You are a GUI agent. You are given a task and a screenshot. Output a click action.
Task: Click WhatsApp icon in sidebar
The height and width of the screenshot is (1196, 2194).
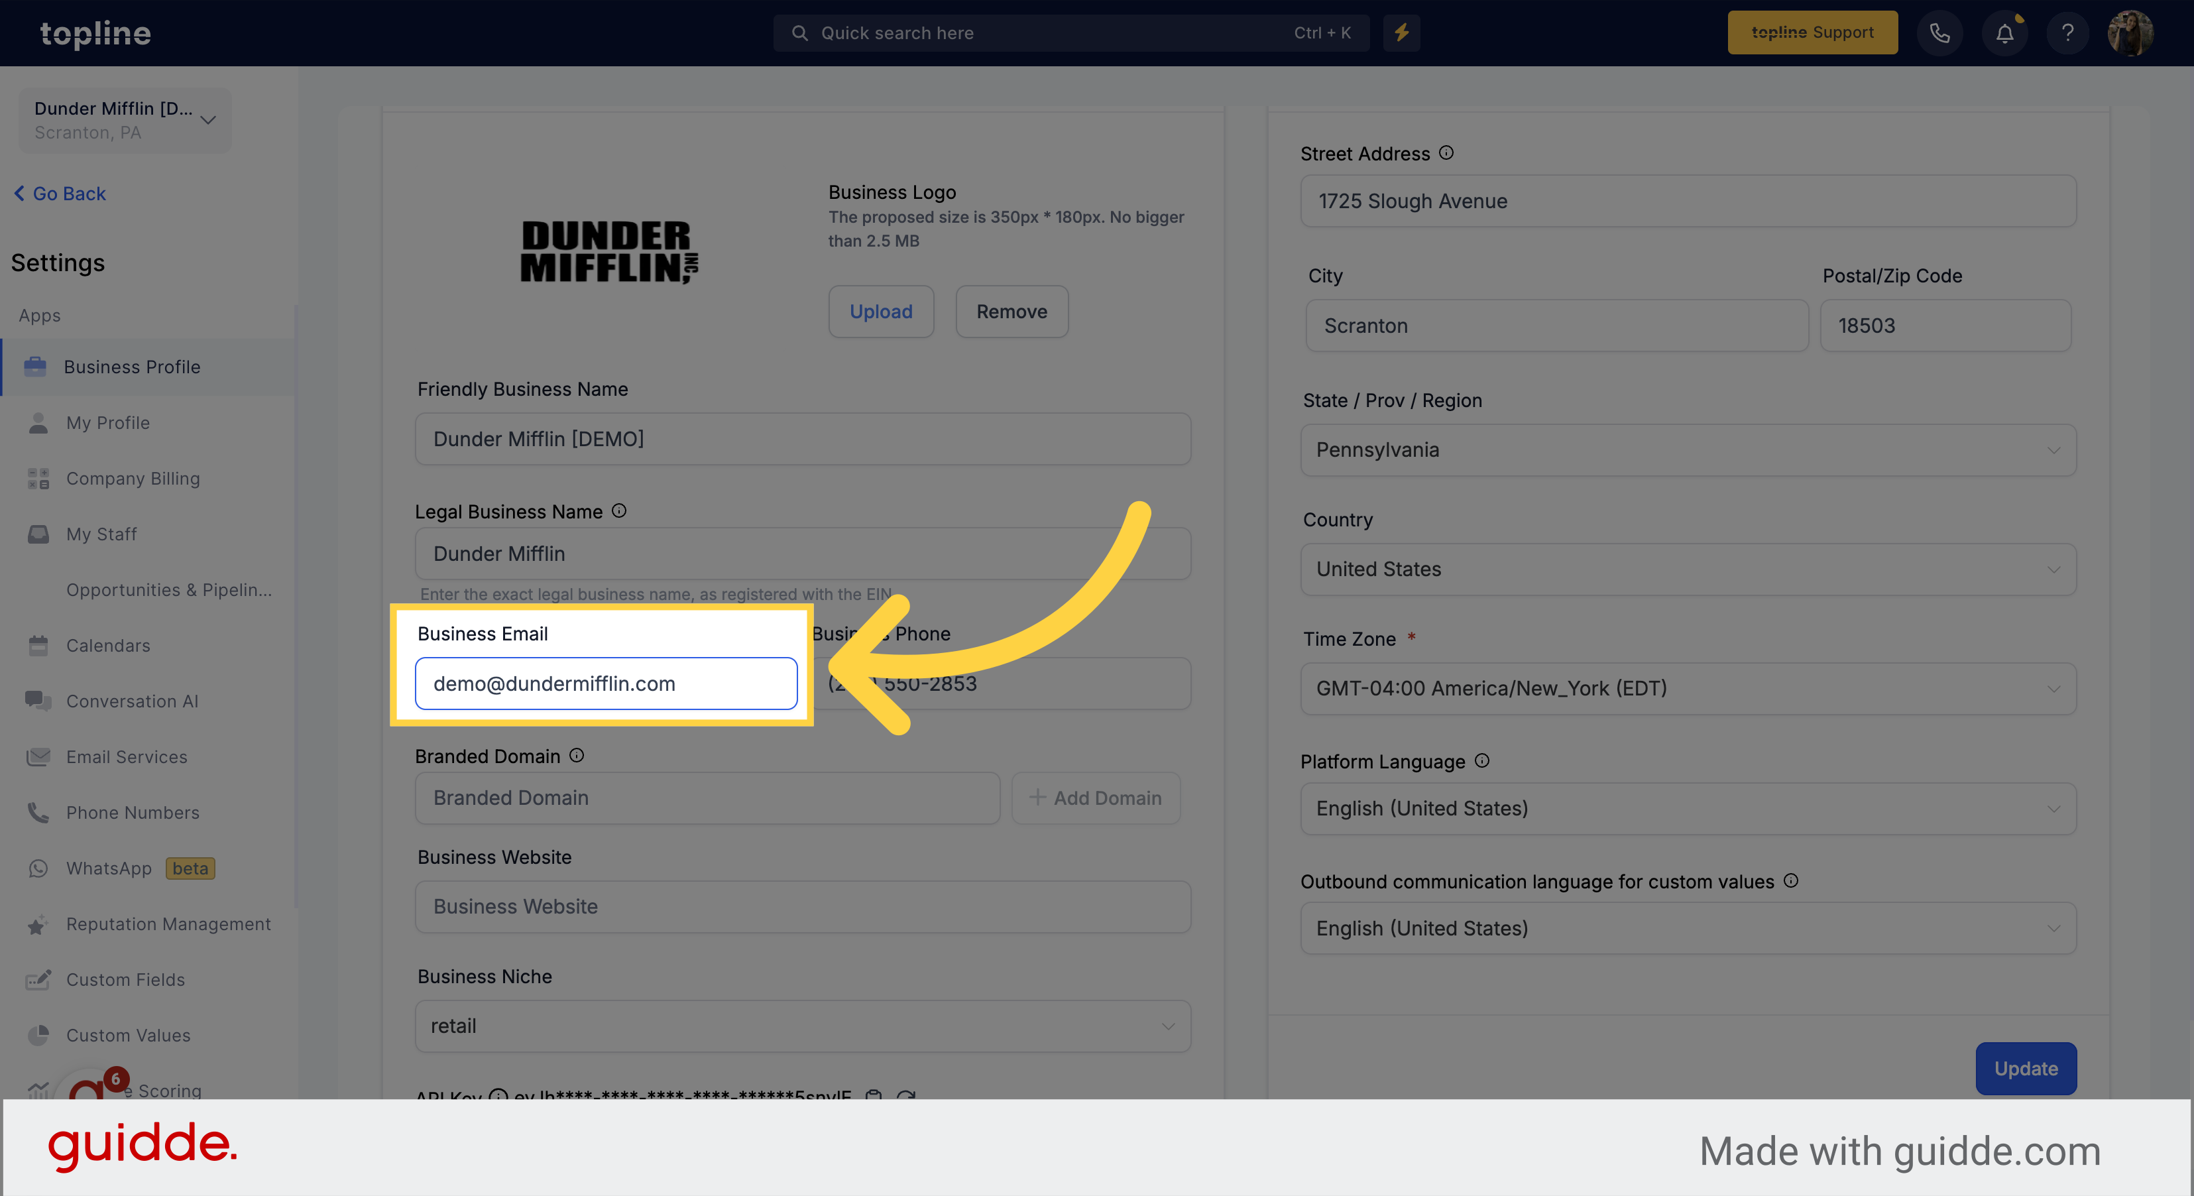(x=38, y=868)
